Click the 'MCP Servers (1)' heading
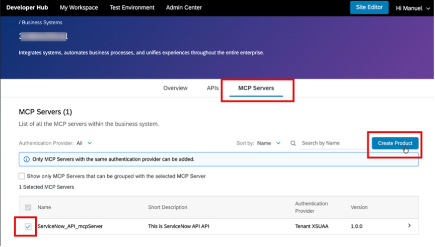The height and width of the screenshot is (247, 435). [45, 112]
